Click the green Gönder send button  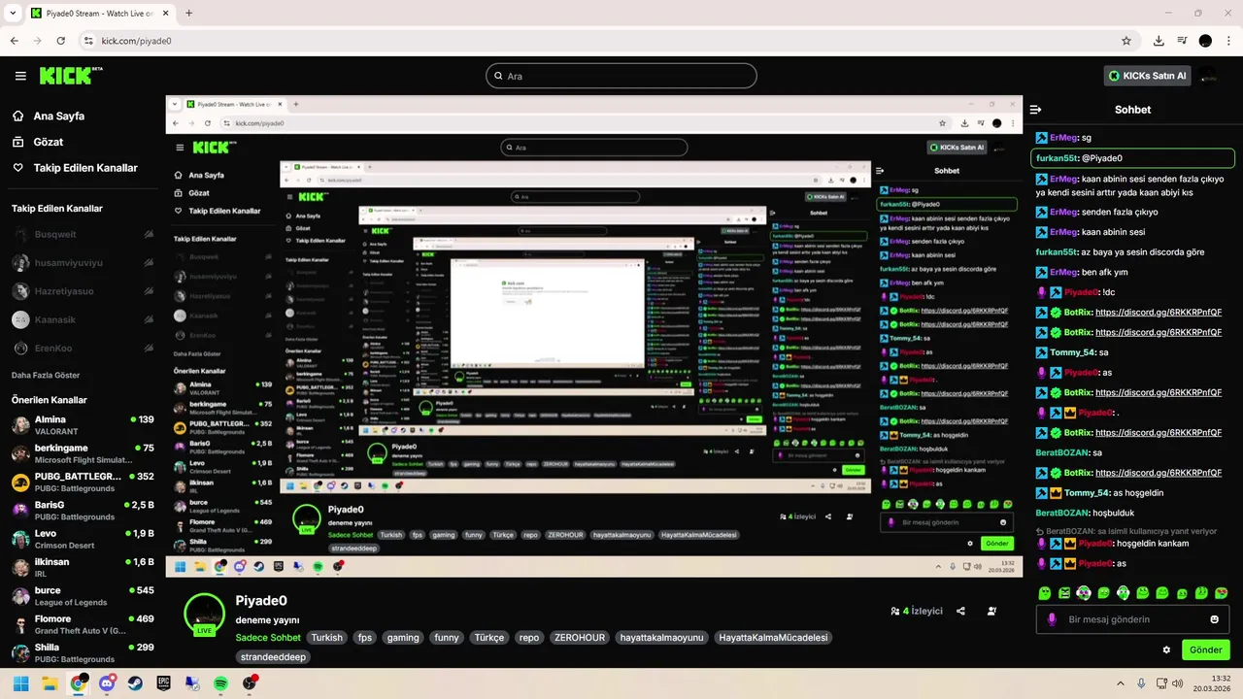1205,649
